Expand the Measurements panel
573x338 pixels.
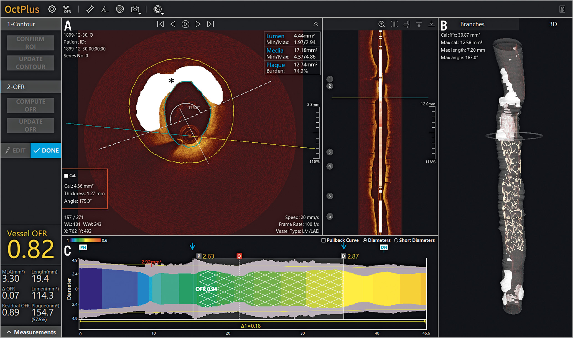pyautogui.click(x=31, y=332)
